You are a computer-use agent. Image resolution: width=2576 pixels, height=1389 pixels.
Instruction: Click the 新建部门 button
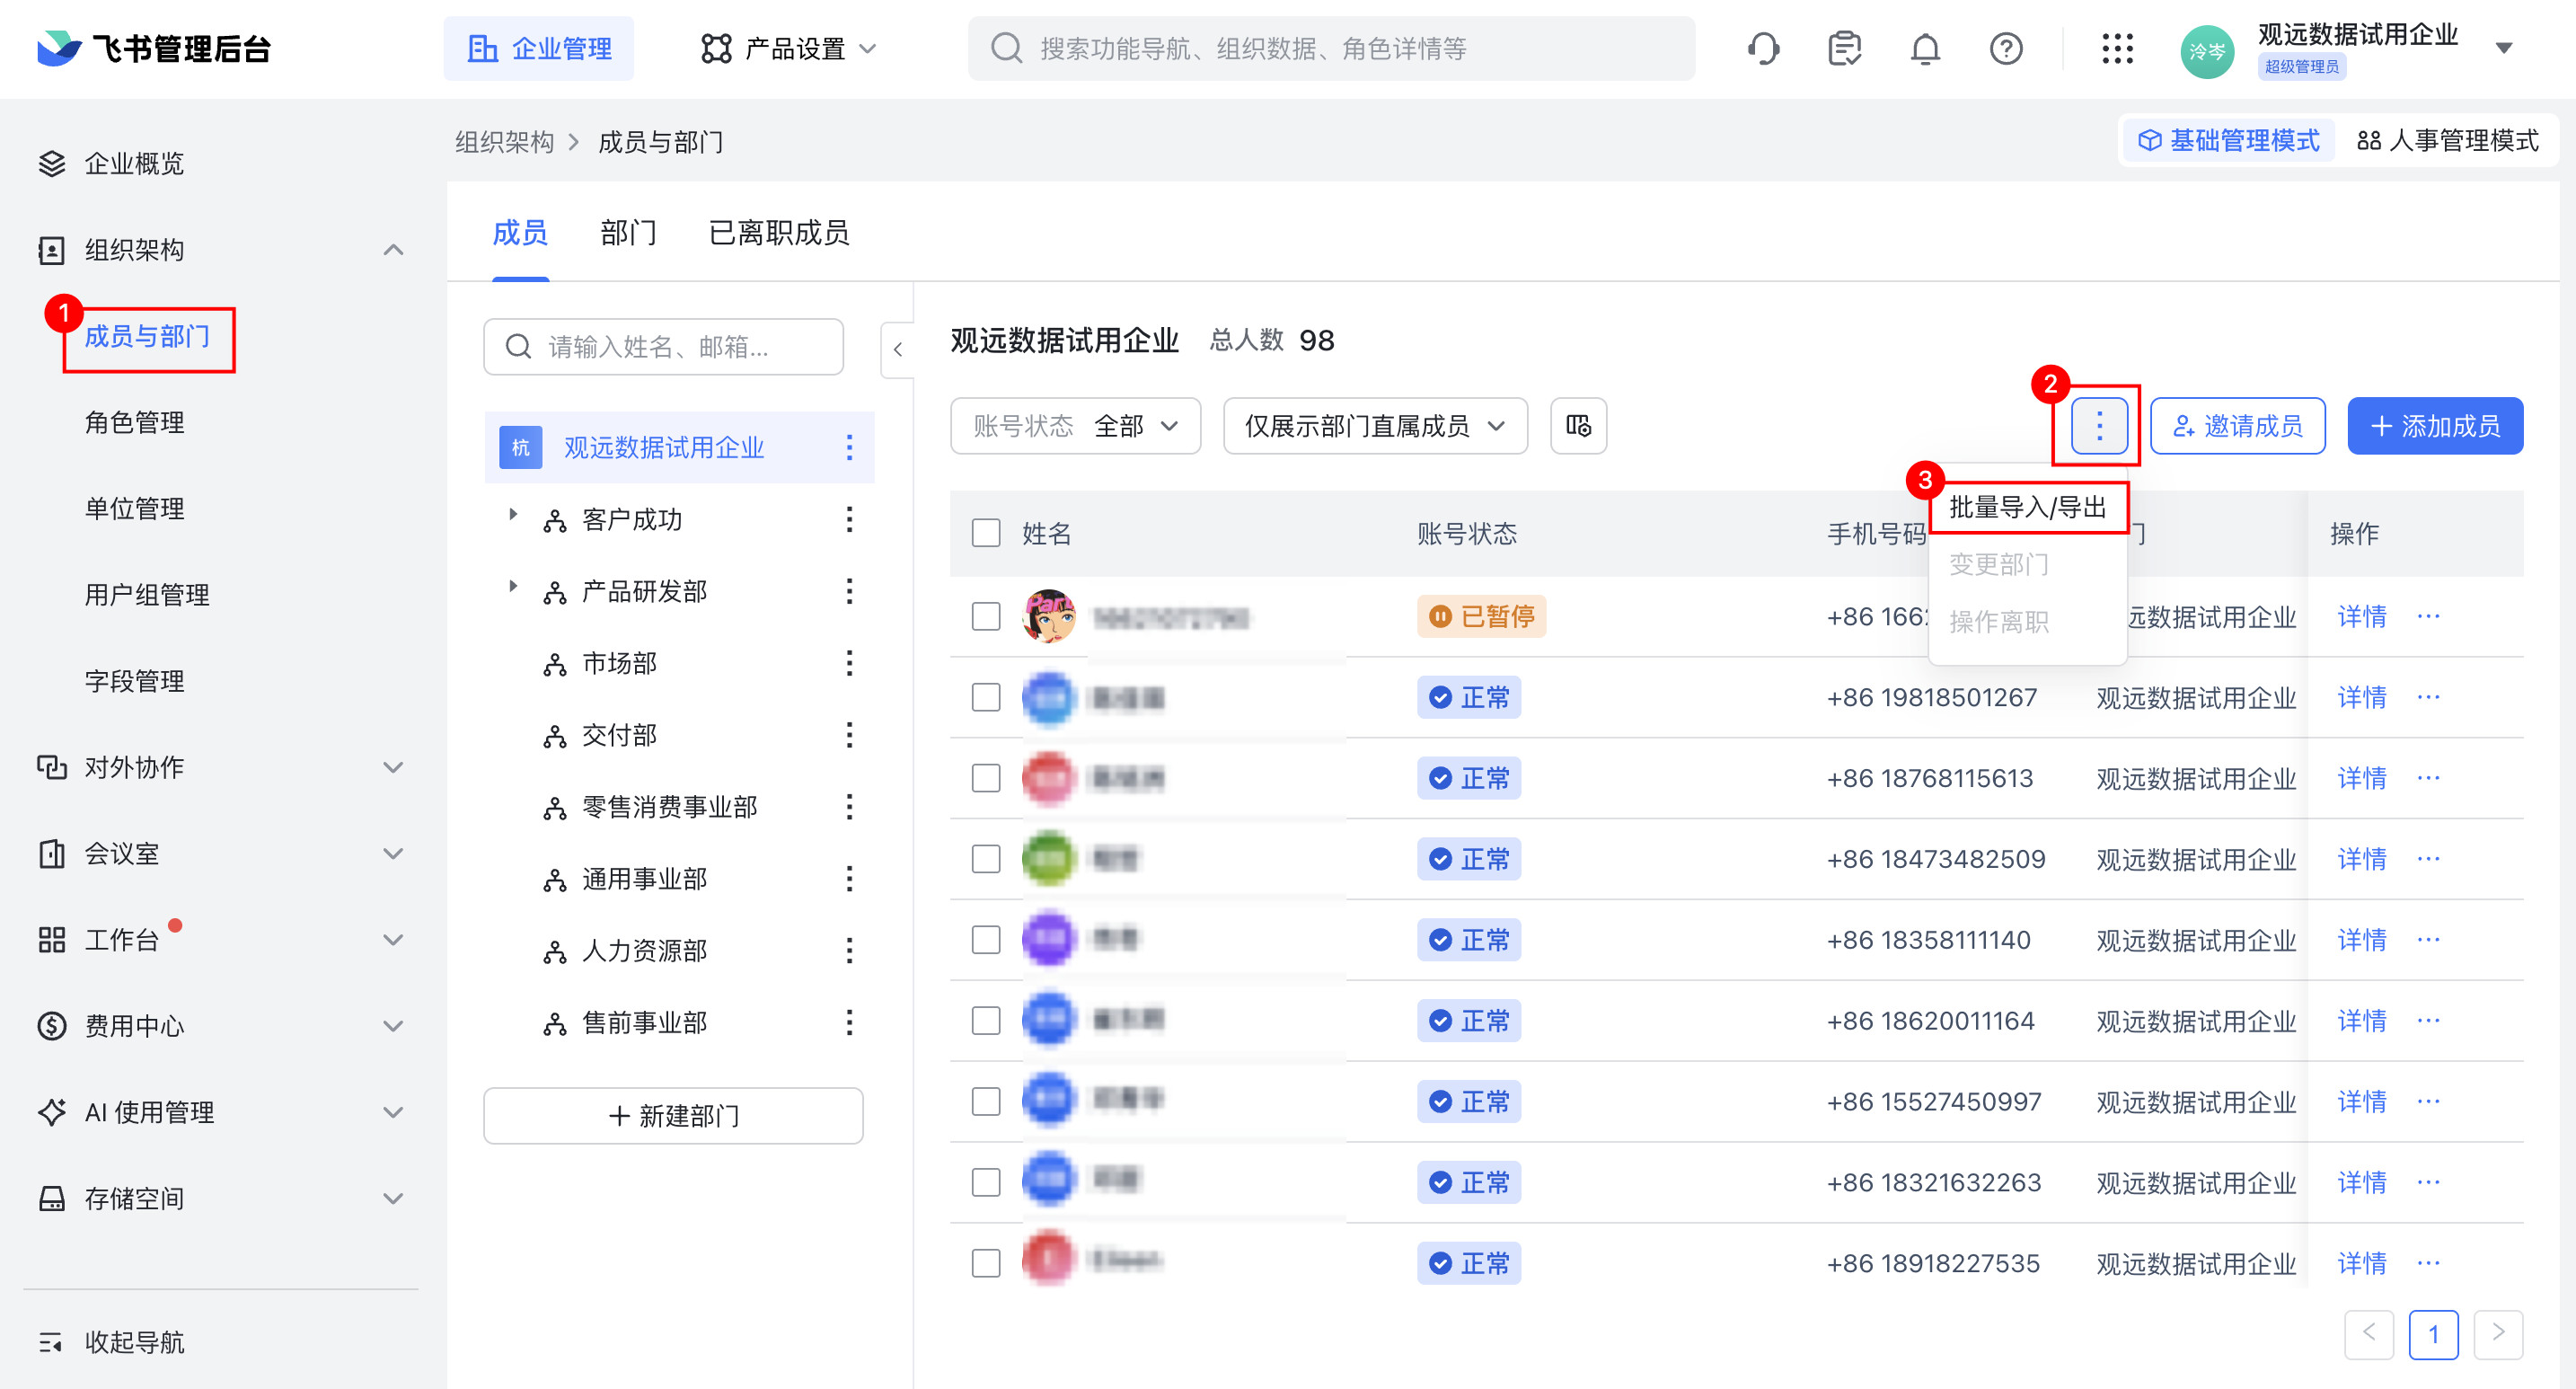(673, 1115)
